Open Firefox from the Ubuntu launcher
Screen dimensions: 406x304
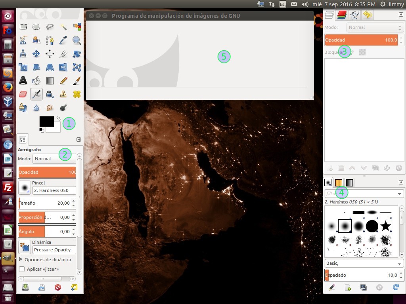click(x=8, y=87)
